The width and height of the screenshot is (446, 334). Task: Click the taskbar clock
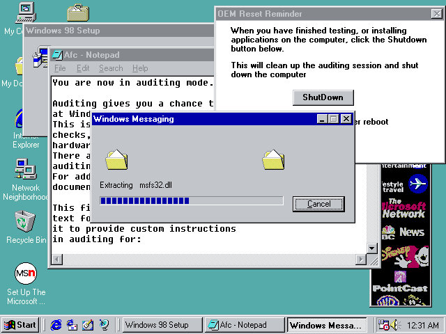(x=423, y=325)
